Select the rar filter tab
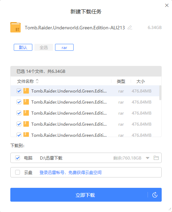Screen dimensions: 172x212 point(64,47)
